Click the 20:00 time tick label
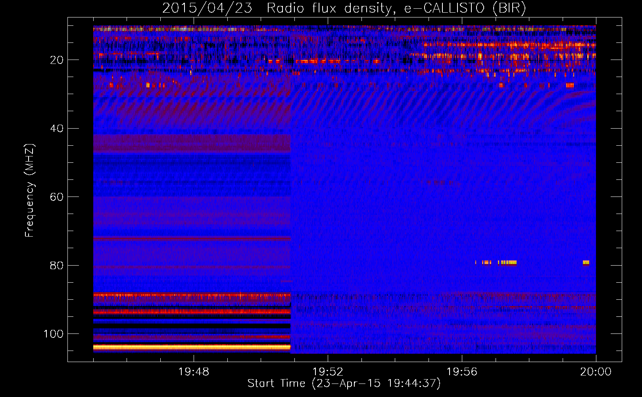642x397 pixels. tap(596, 372)
